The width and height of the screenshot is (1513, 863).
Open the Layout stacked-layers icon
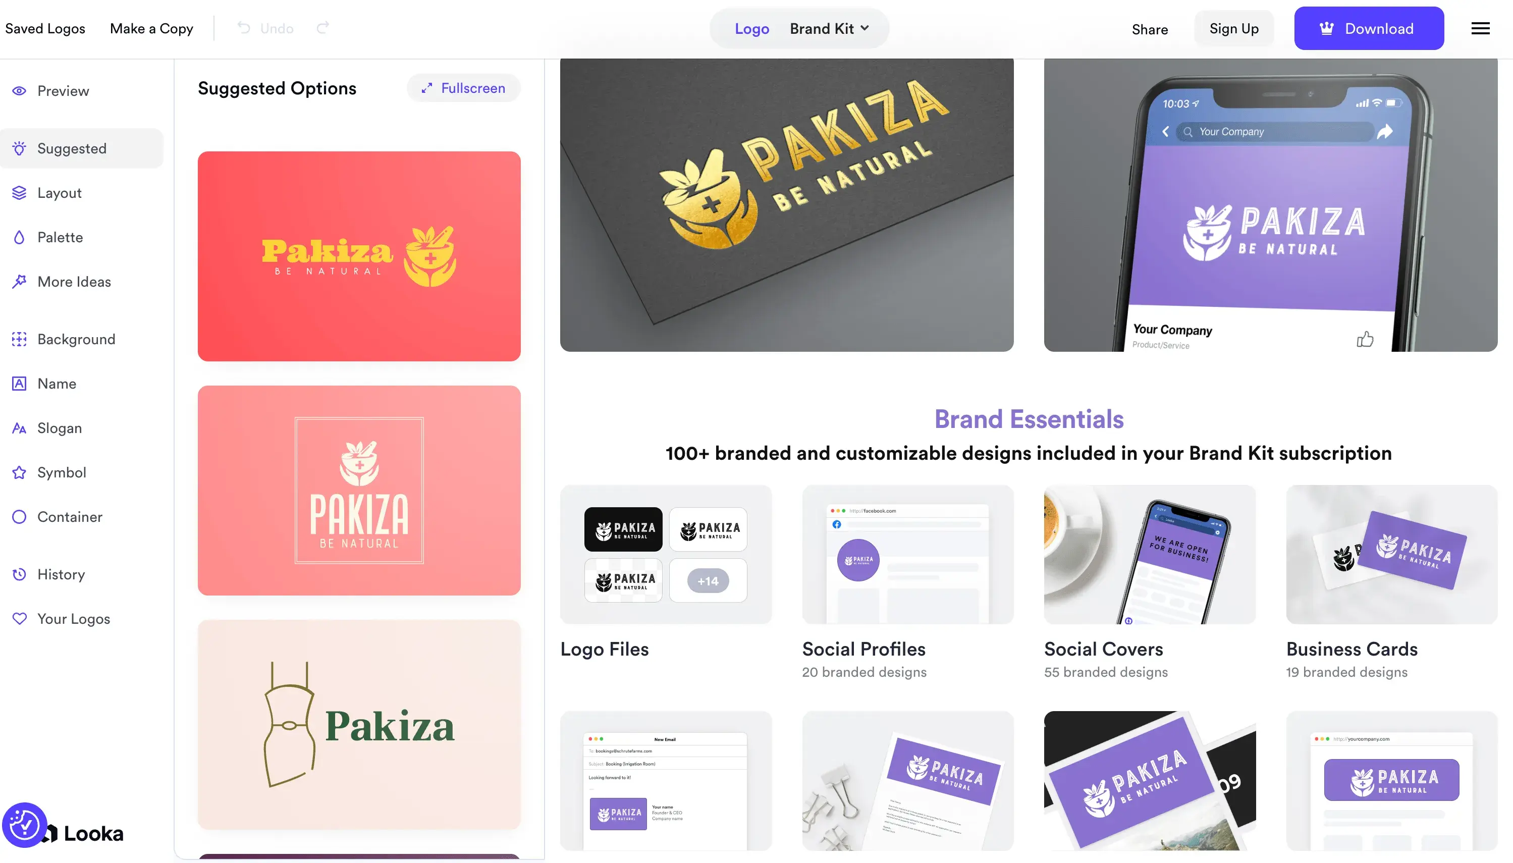(x=19, y=193)
